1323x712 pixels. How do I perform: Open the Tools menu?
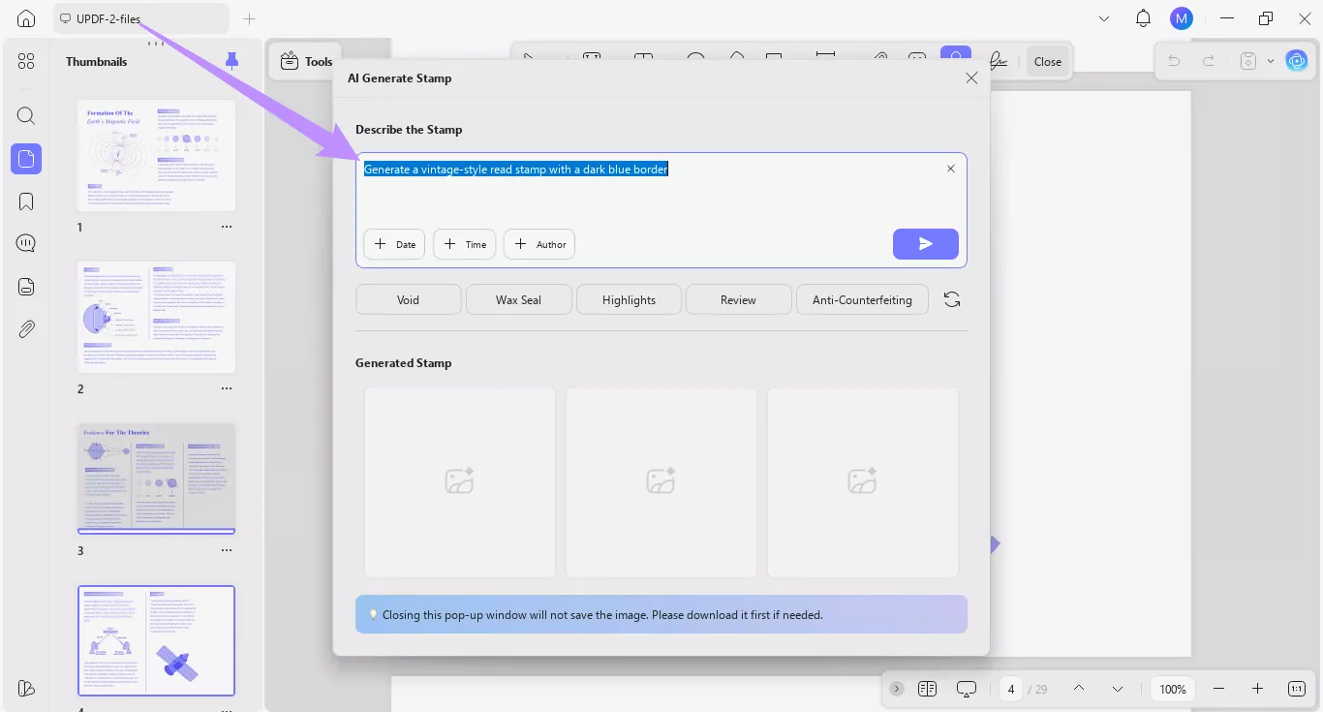click(x=306, y=61)
